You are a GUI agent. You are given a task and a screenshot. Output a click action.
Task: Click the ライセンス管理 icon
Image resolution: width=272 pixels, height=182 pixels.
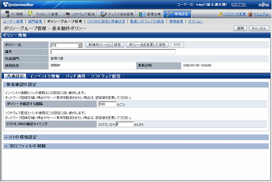(x=31, y=14)
